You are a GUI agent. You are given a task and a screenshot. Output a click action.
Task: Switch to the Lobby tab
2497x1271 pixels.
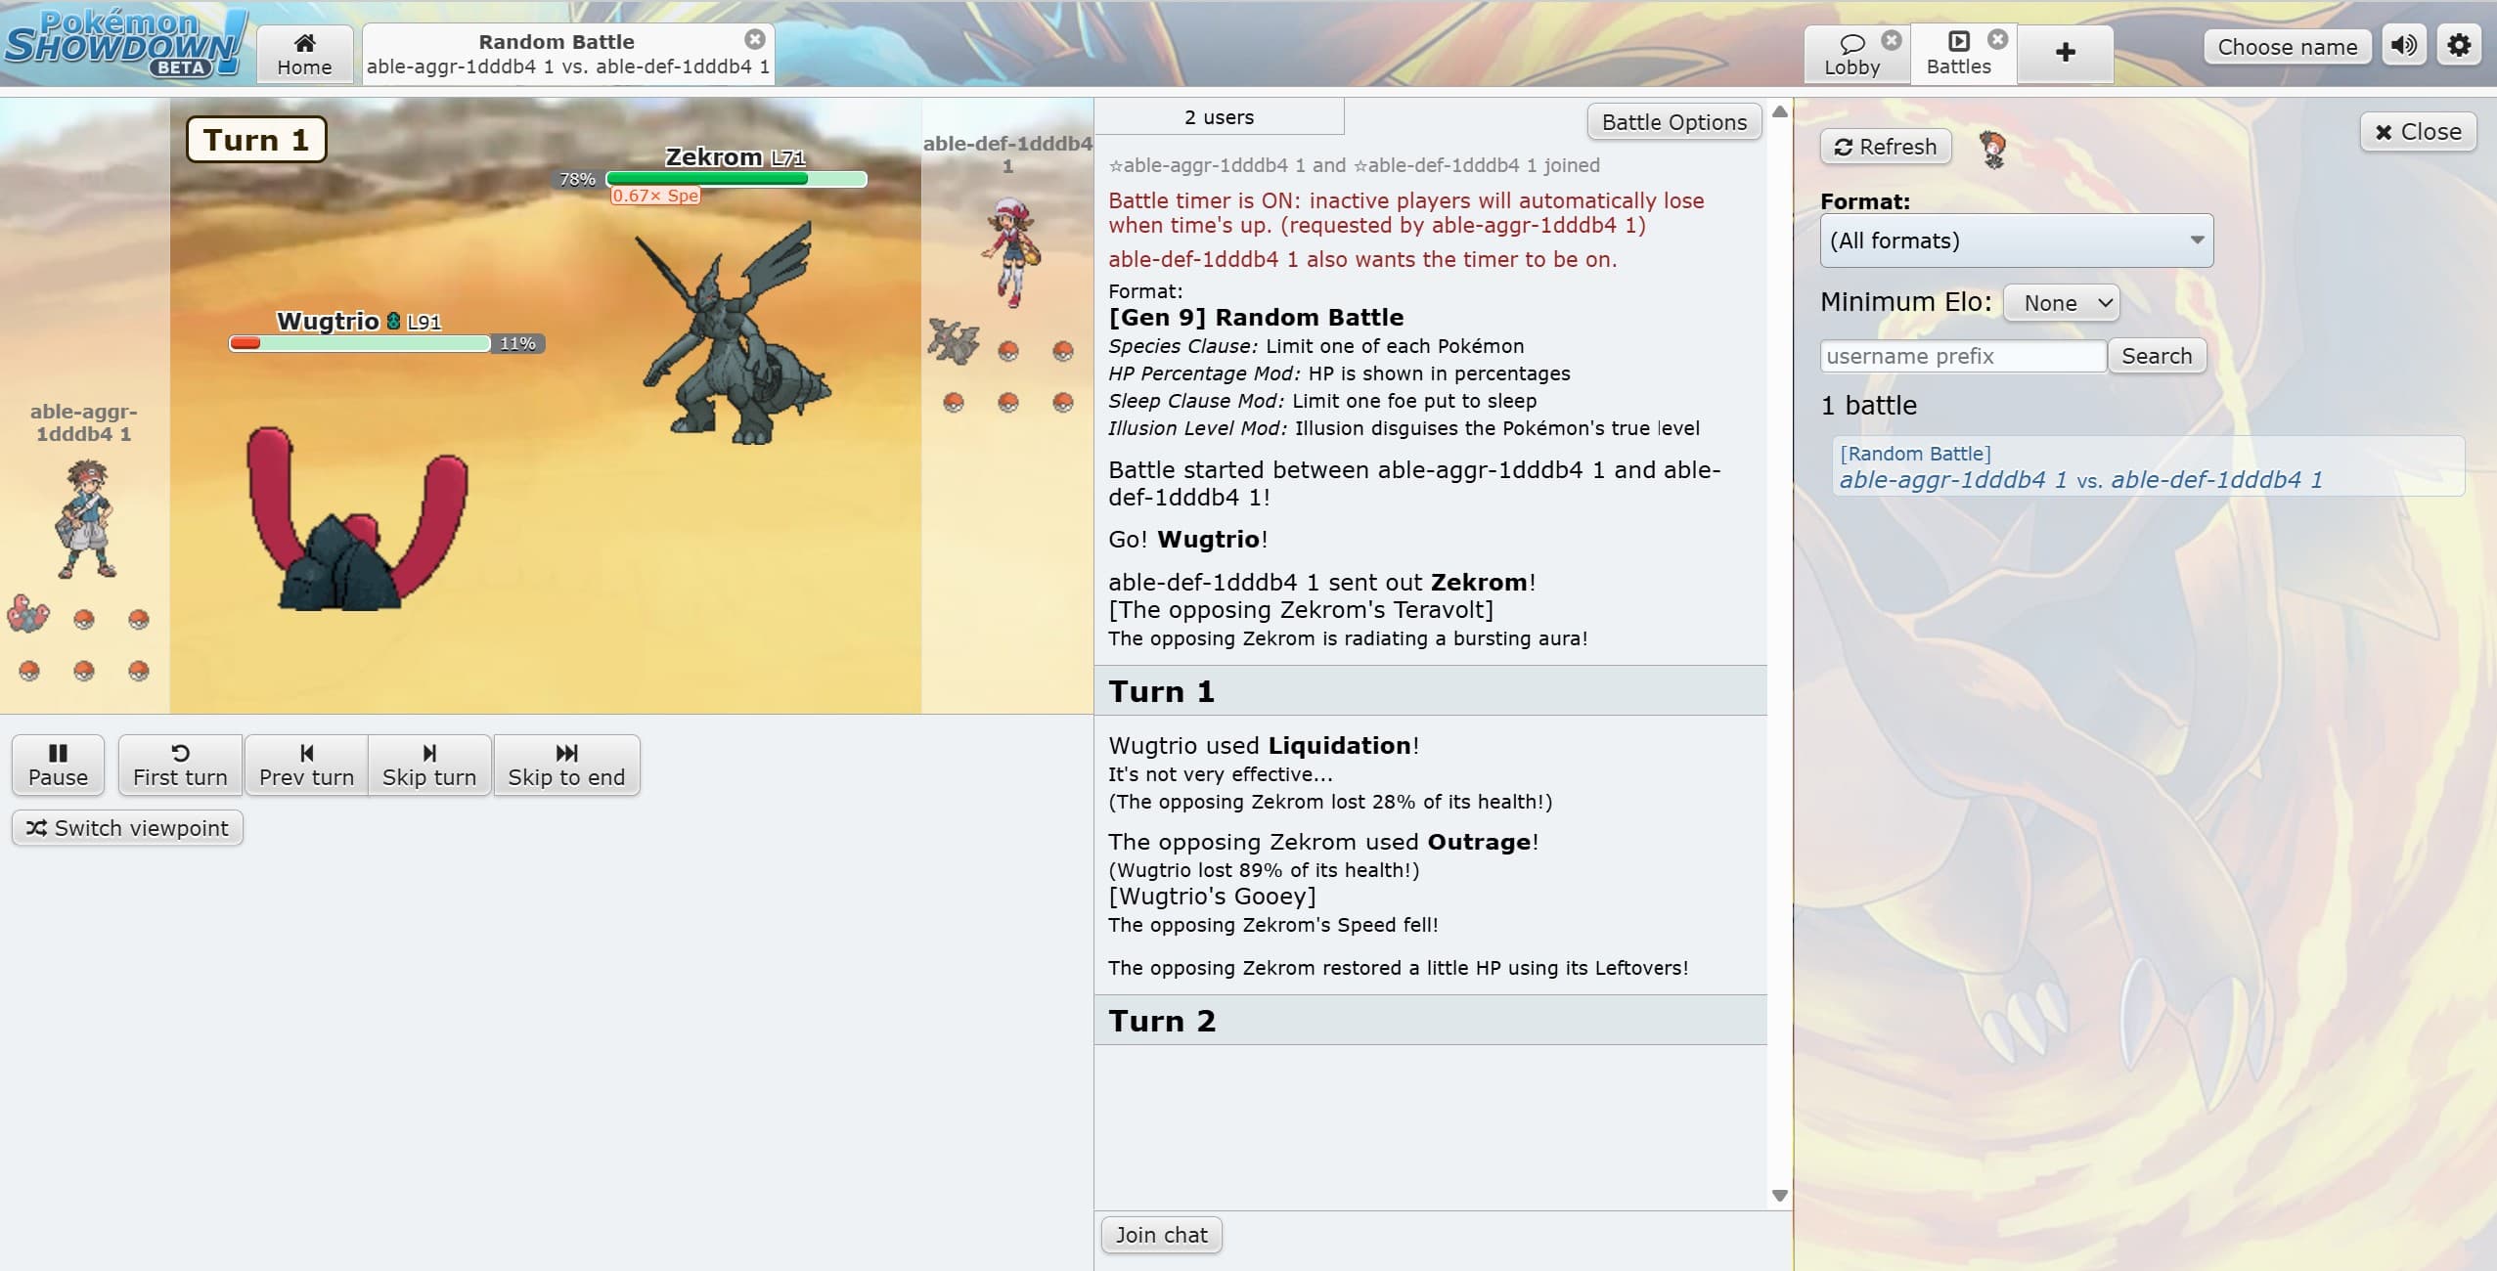(x=1851, y=54)
